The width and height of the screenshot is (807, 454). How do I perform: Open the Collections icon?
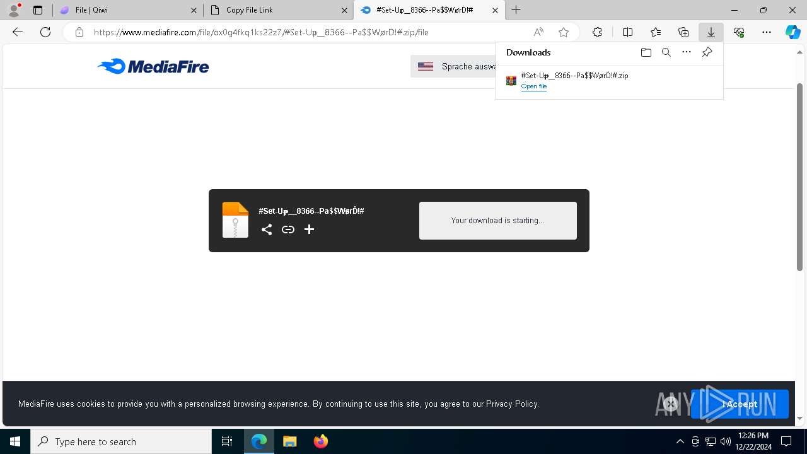pyautogui.click(x=683, y=32)
